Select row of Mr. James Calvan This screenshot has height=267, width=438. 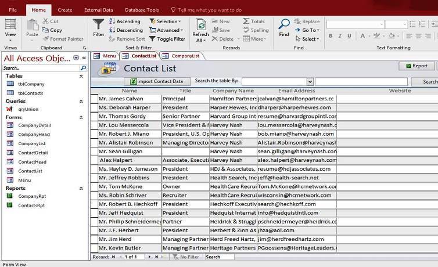[x=94, y=99]
